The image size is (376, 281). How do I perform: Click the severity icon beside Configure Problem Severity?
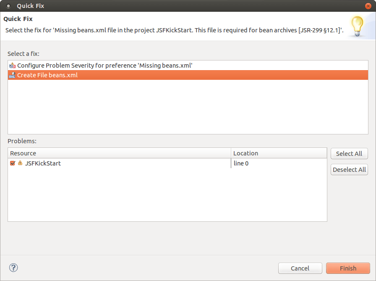[12, 65]
